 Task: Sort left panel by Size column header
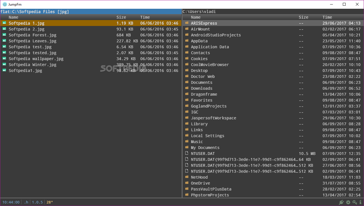121,17
